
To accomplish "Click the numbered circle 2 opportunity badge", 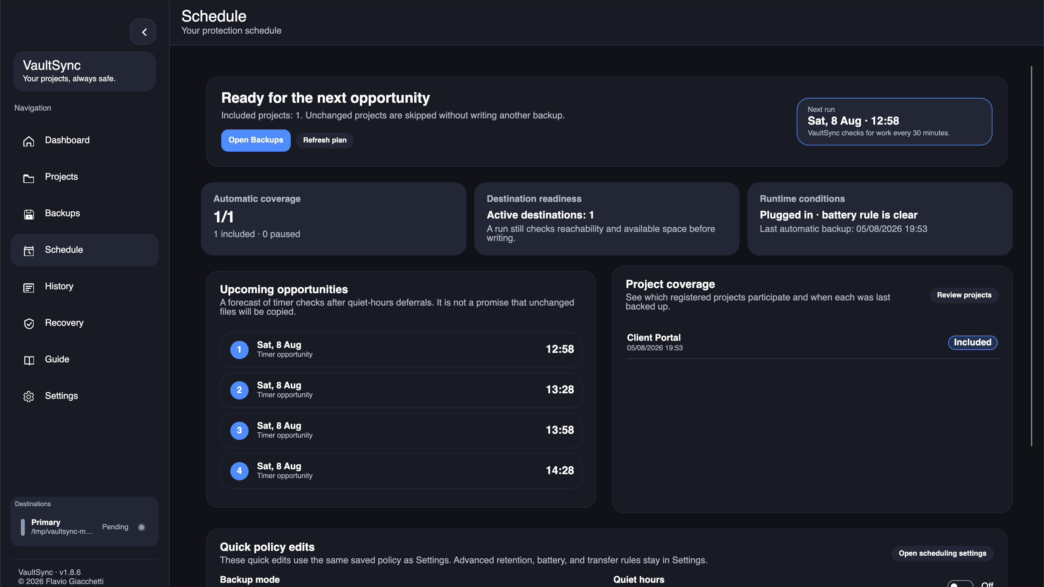I will coord(239,390).
